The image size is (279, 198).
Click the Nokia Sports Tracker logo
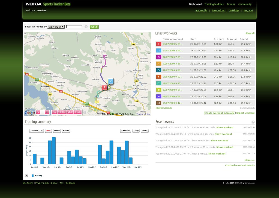[x=48, y=4]
